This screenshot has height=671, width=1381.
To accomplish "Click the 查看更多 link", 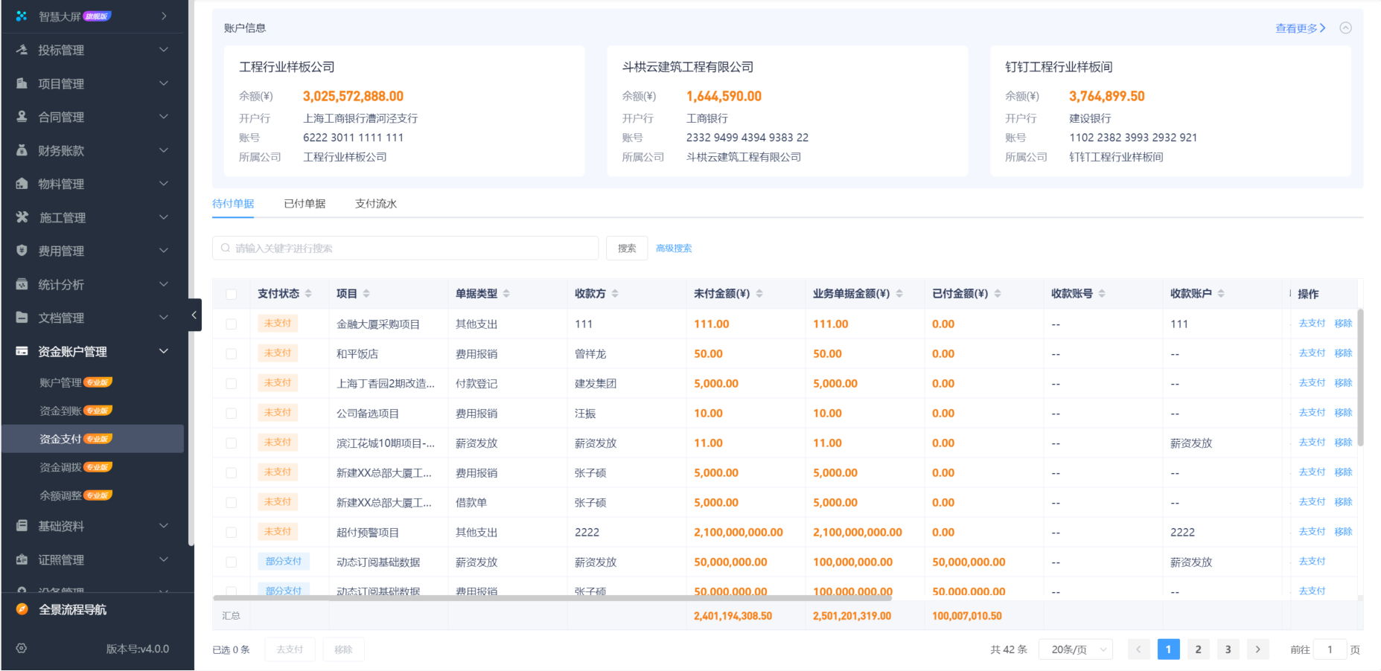I will [1297, 27].
